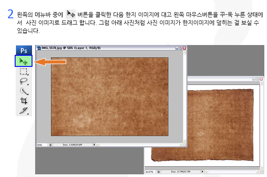Select the Move tool in the toolbox
The height and width of the screenshot is (177, 267).
click(24, 61)
